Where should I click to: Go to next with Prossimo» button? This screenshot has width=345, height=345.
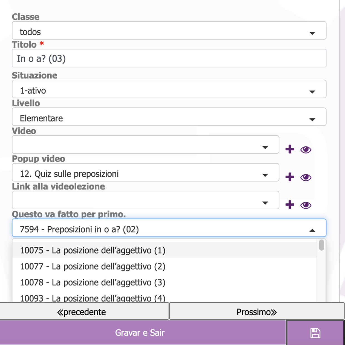(257, 312)
